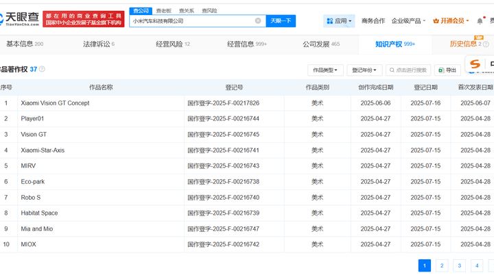The width and height of the screenshot is (494, 277).
Task: Open the 开通会员 membership dropdown
Action: 451,21
